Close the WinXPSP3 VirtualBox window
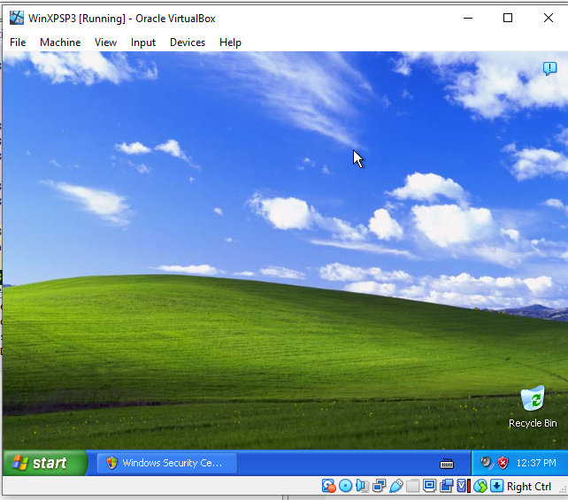Image resolution: width=568 pixels, height=500 pixels. pos(549,18)
